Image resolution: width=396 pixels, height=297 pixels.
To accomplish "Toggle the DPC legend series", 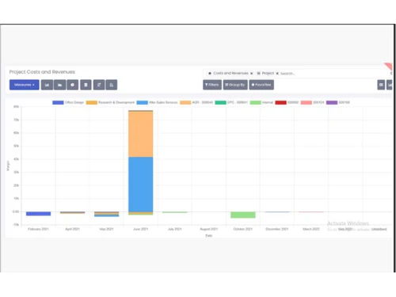I will [231, 102].
